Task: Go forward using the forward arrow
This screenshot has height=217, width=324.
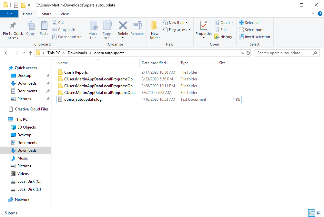Action: (x=16, y=53)
